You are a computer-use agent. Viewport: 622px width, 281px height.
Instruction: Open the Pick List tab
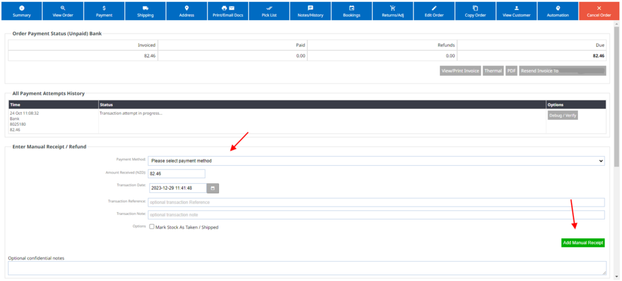point(269,10)
